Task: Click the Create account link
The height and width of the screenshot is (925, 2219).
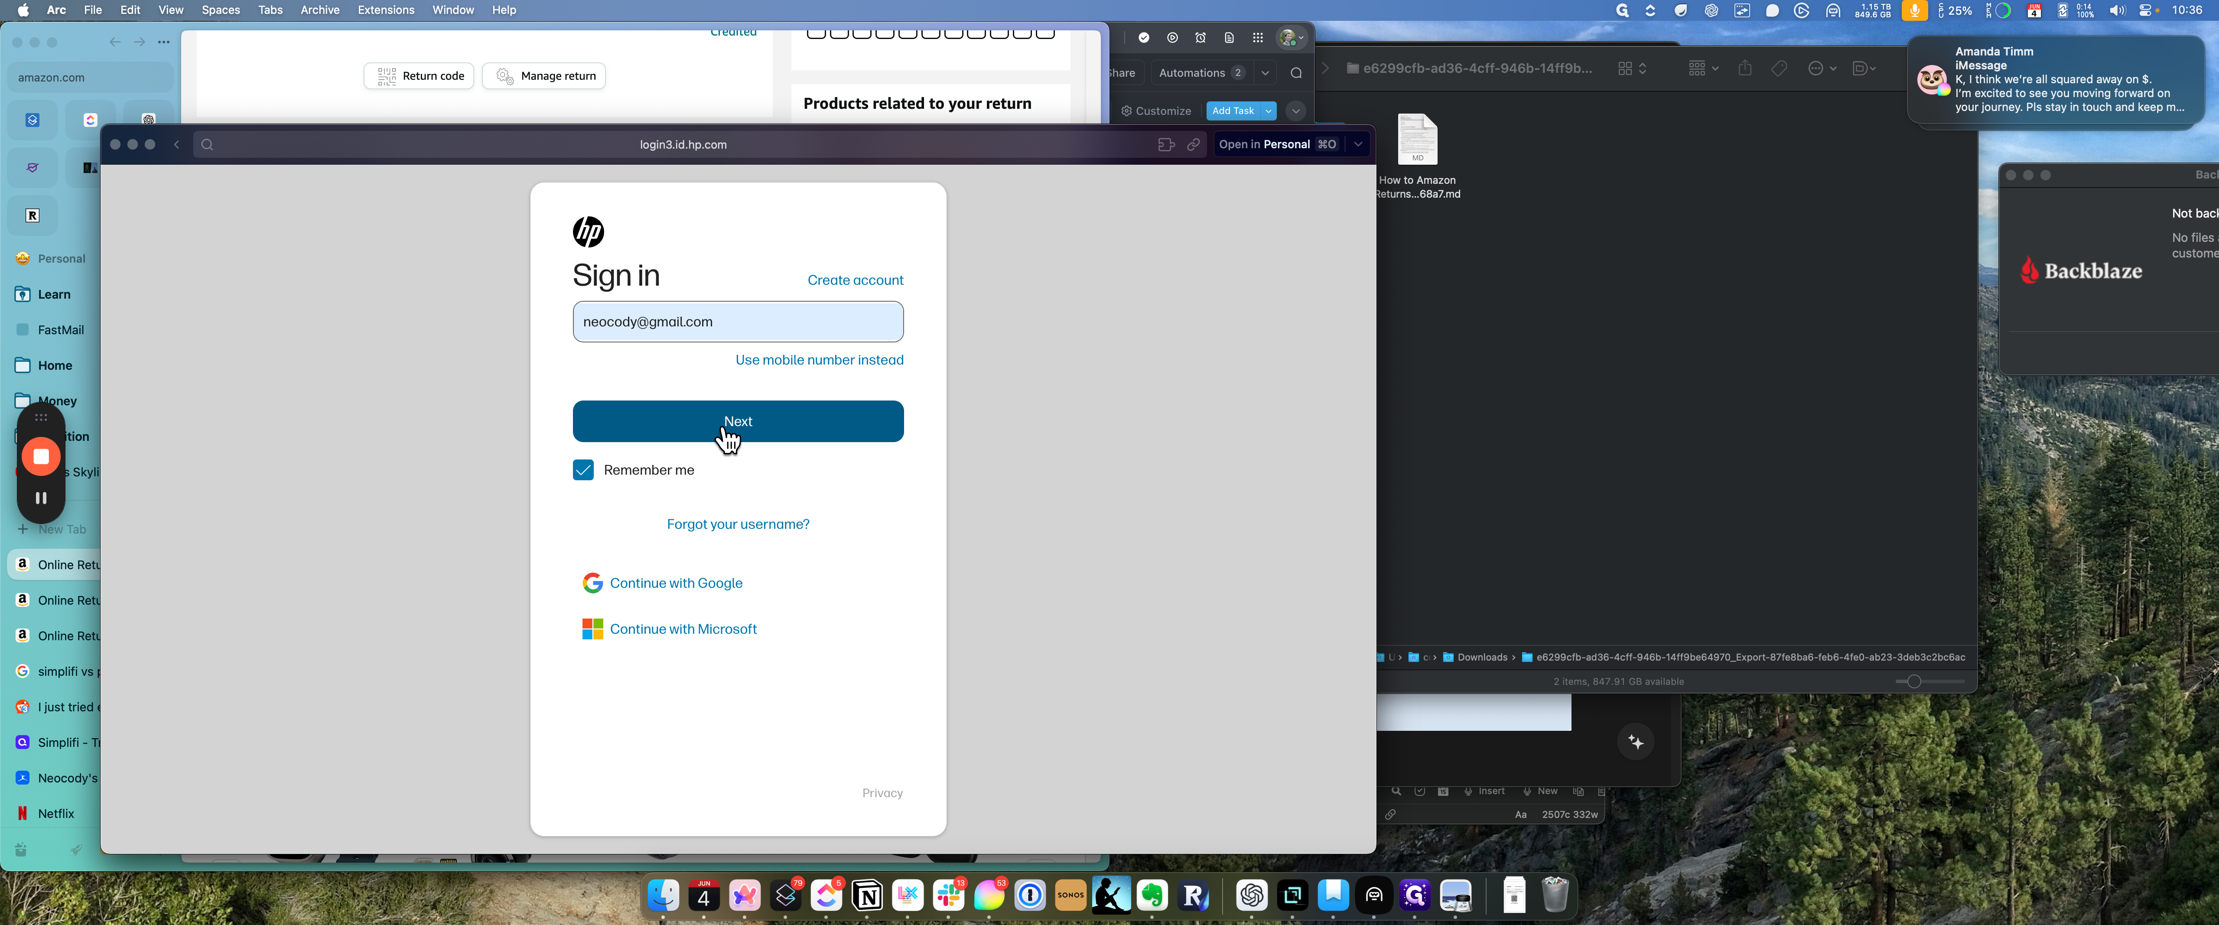Action: tap(855, 280)
